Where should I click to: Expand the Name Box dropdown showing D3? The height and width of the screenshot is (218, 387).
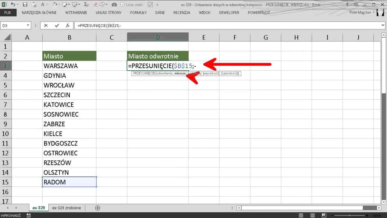pos(28,25)
